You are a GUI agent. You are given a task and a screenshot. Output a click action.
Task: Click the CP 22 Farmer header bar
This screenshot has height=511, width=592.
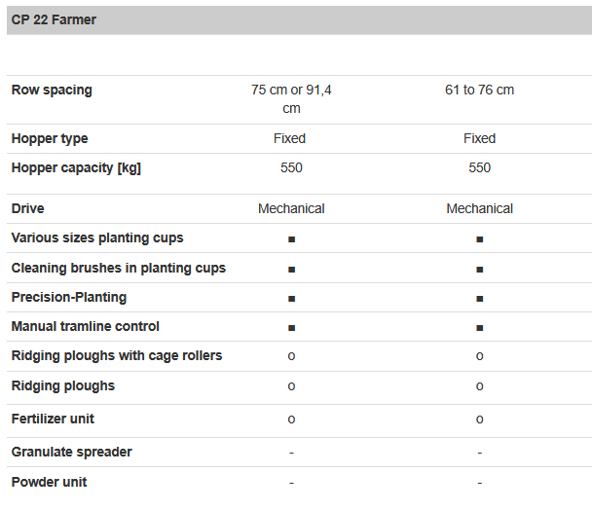[296, 19]
